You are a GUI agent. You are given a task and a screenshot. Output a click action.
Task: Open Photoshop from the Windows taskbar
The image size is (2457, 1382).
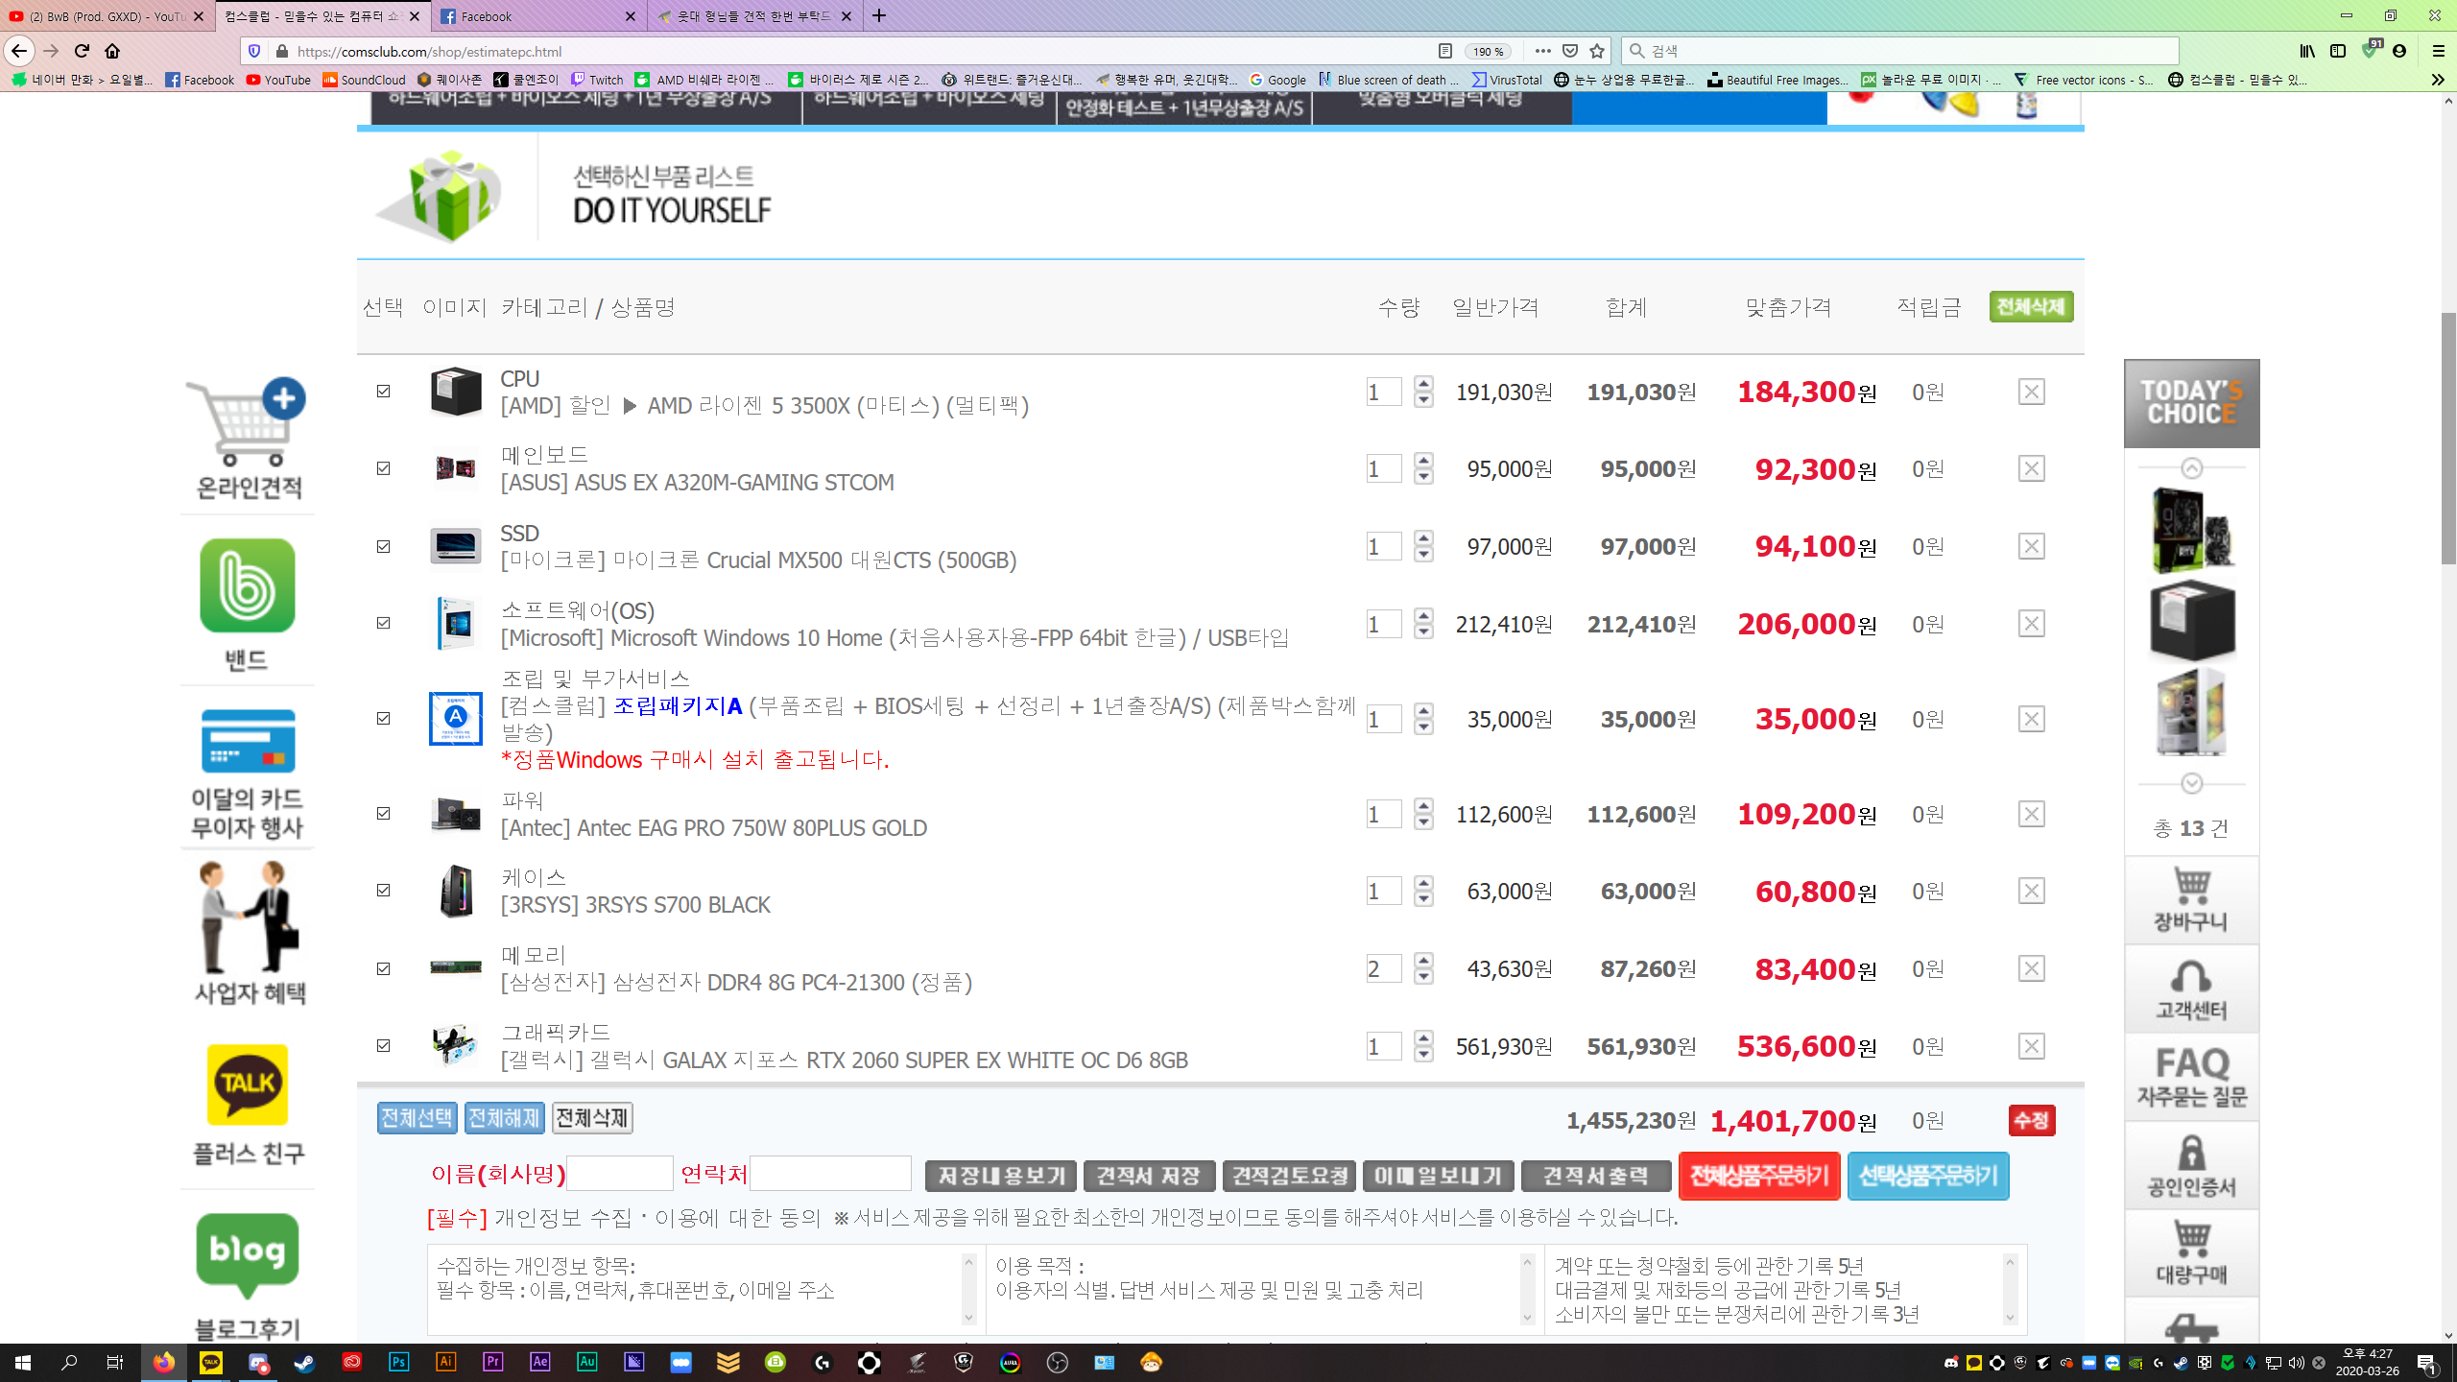coord(398,1362)
